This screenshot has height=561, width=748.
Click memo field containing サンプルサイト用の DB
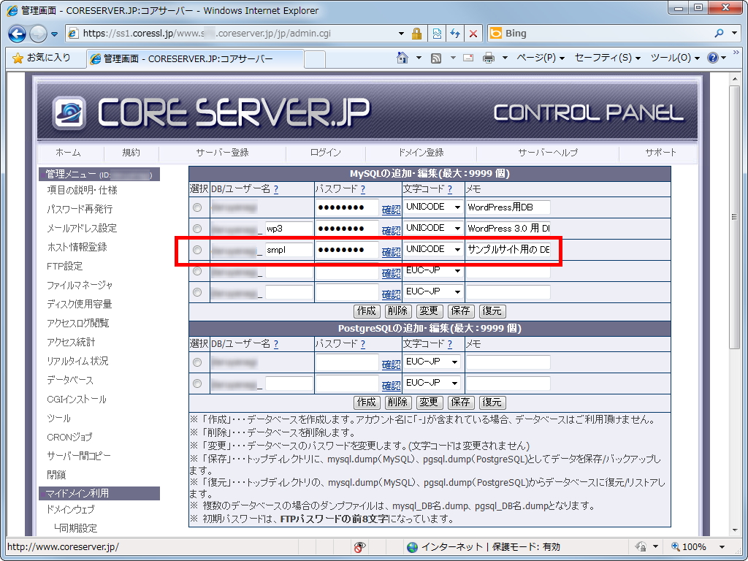coord(508,250)
